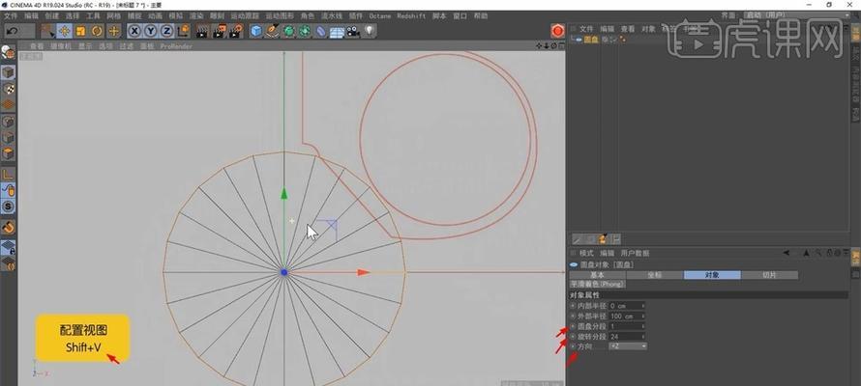Toggle the X axis lock
Screen dimensions: 861x386
coord(134,31)
